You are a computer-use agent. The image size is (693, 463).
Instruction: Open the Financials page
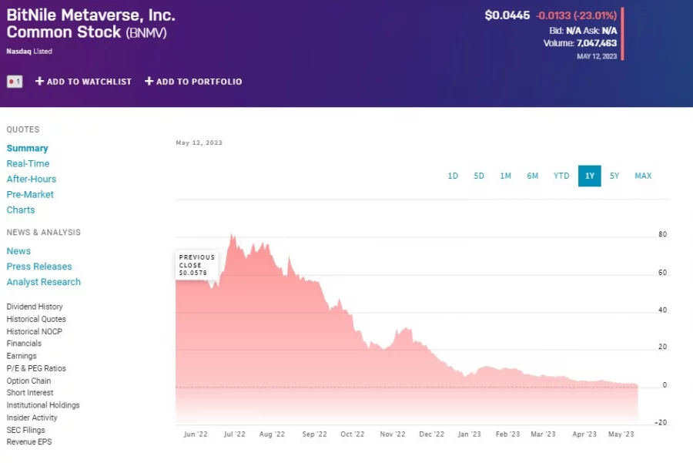point(24,344)
